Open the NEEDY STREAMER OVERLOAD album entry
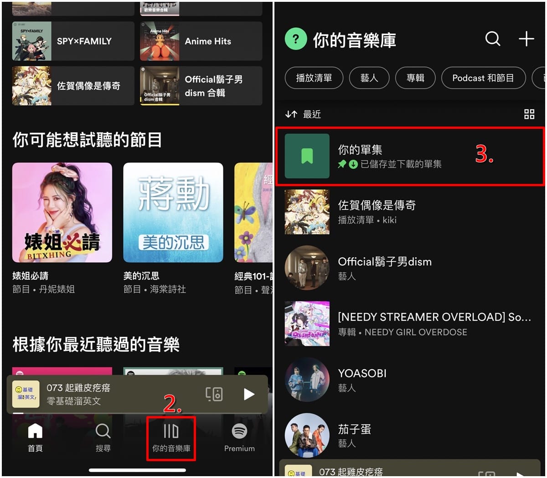This screenshot has height=478, width=547. (410, 324)
